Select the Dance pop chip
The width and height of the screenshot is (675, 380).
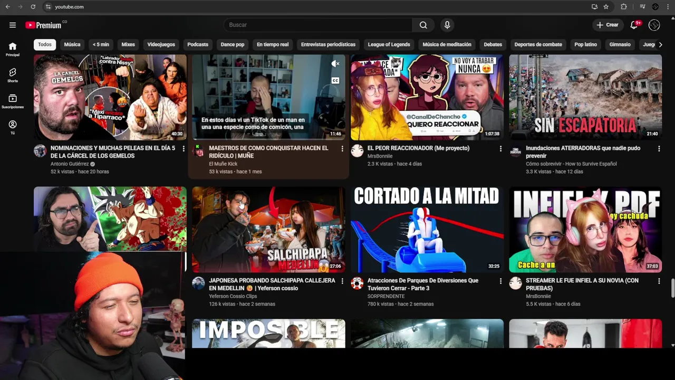pyautogui.click(x=233, y=44)
